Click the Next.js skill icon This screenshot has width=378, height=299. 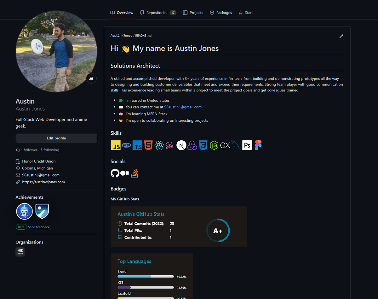point(181,145)
